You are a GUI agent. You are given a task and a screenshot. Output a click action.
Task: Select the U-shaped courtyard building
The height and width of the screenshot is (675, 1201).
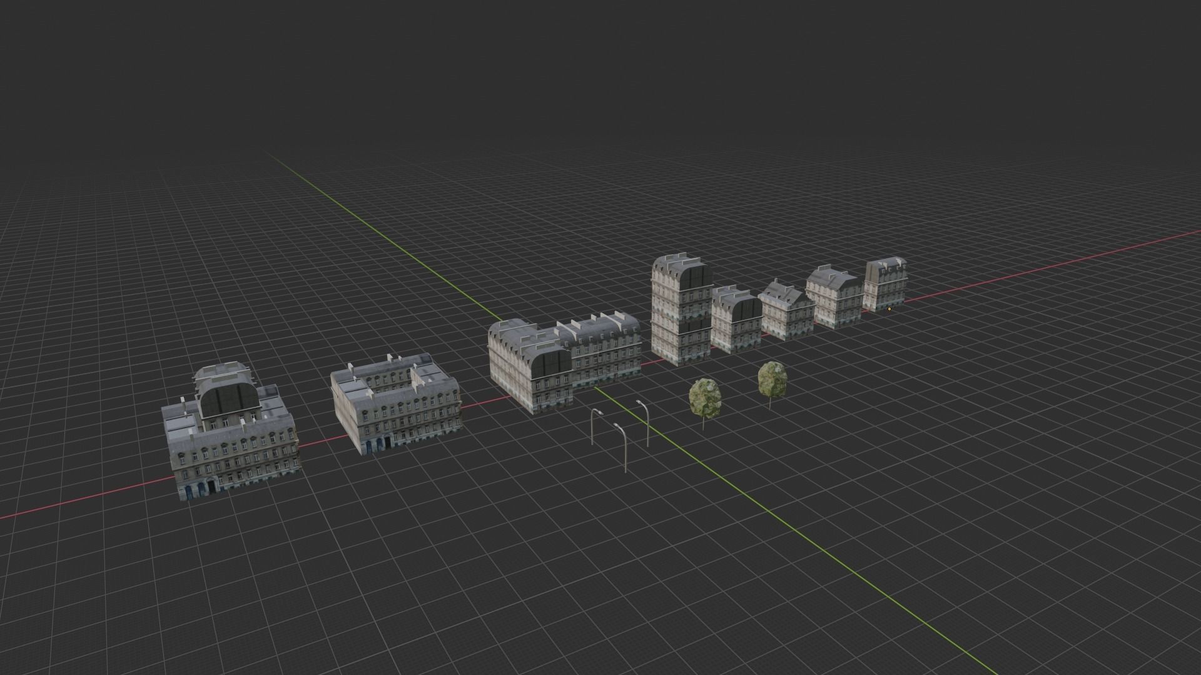[395, 404]
